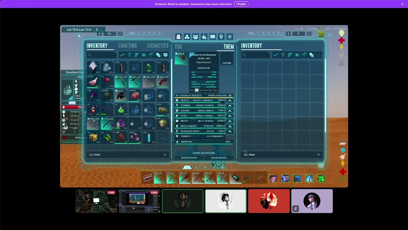Select the Them tab
The image size is (408, 230).
pos(229,47)
